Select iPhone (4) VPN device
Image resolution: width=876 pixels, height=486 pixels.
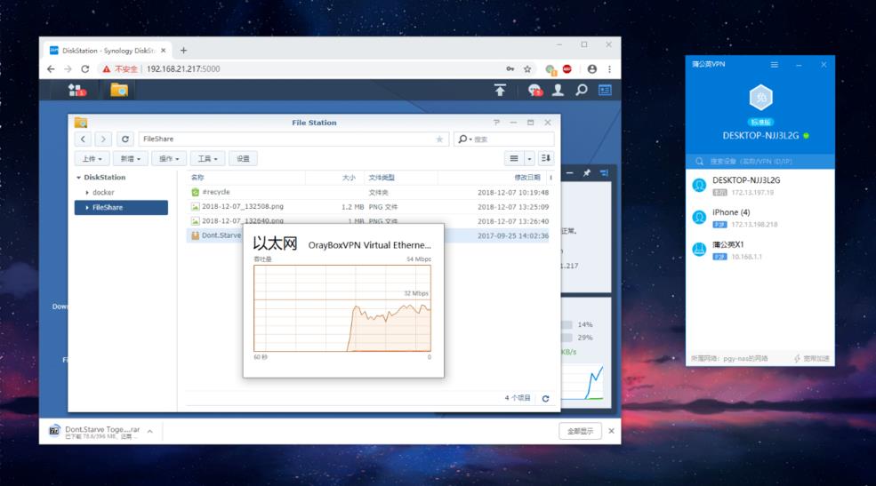point(760,219)
